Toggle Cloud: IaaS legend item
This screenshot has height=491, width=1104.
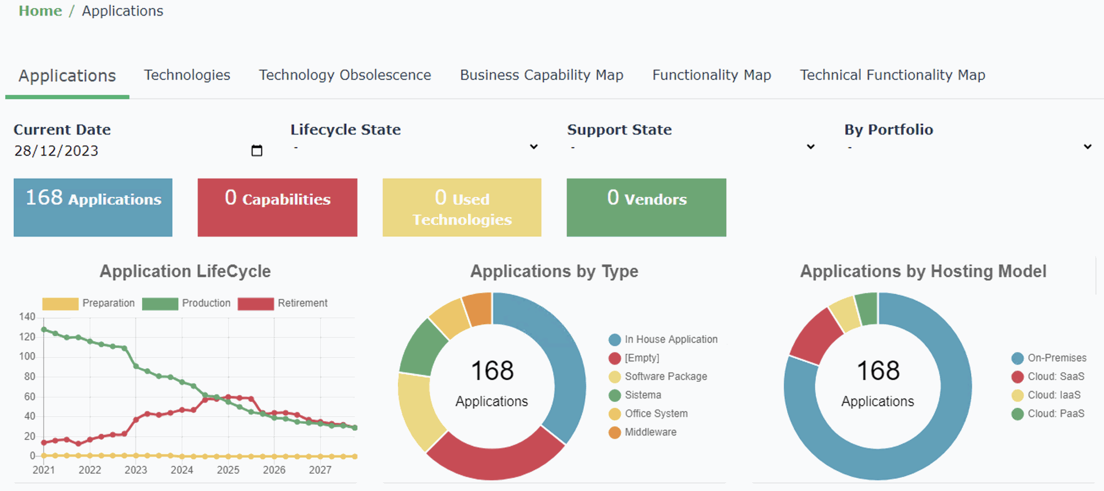[x=1046, y=395]
